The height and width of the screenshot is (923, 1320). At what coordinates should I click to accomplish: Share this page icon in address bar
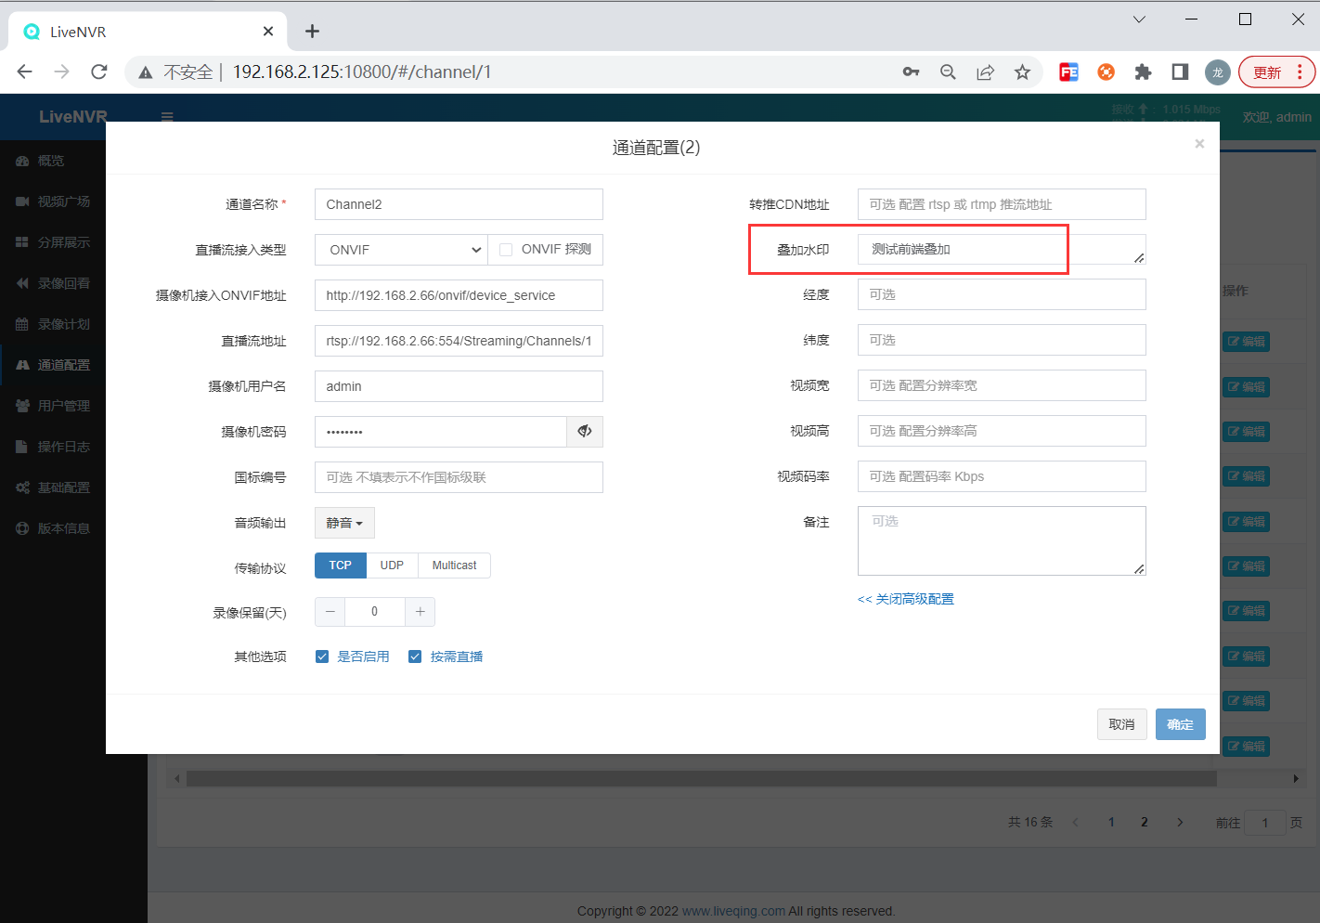click(x=985, y=71)
